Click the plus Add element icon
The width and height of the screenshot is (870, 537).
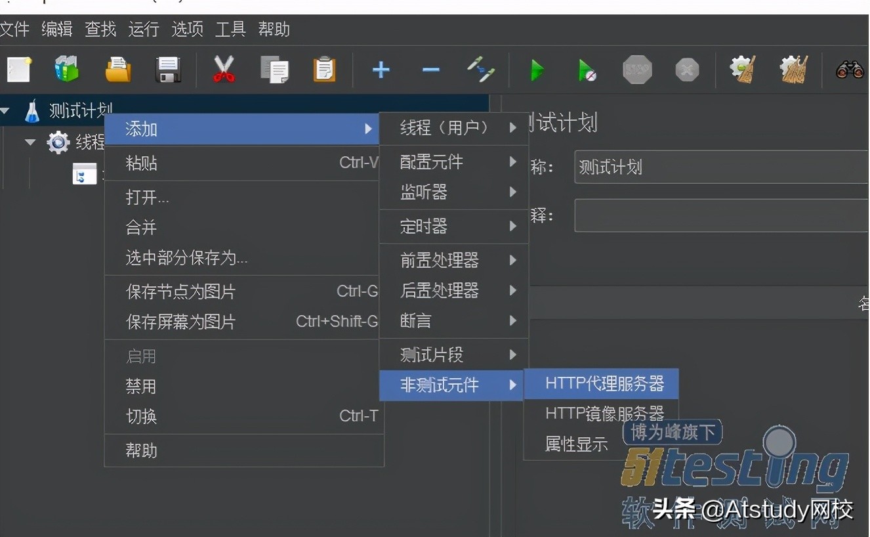381,70
